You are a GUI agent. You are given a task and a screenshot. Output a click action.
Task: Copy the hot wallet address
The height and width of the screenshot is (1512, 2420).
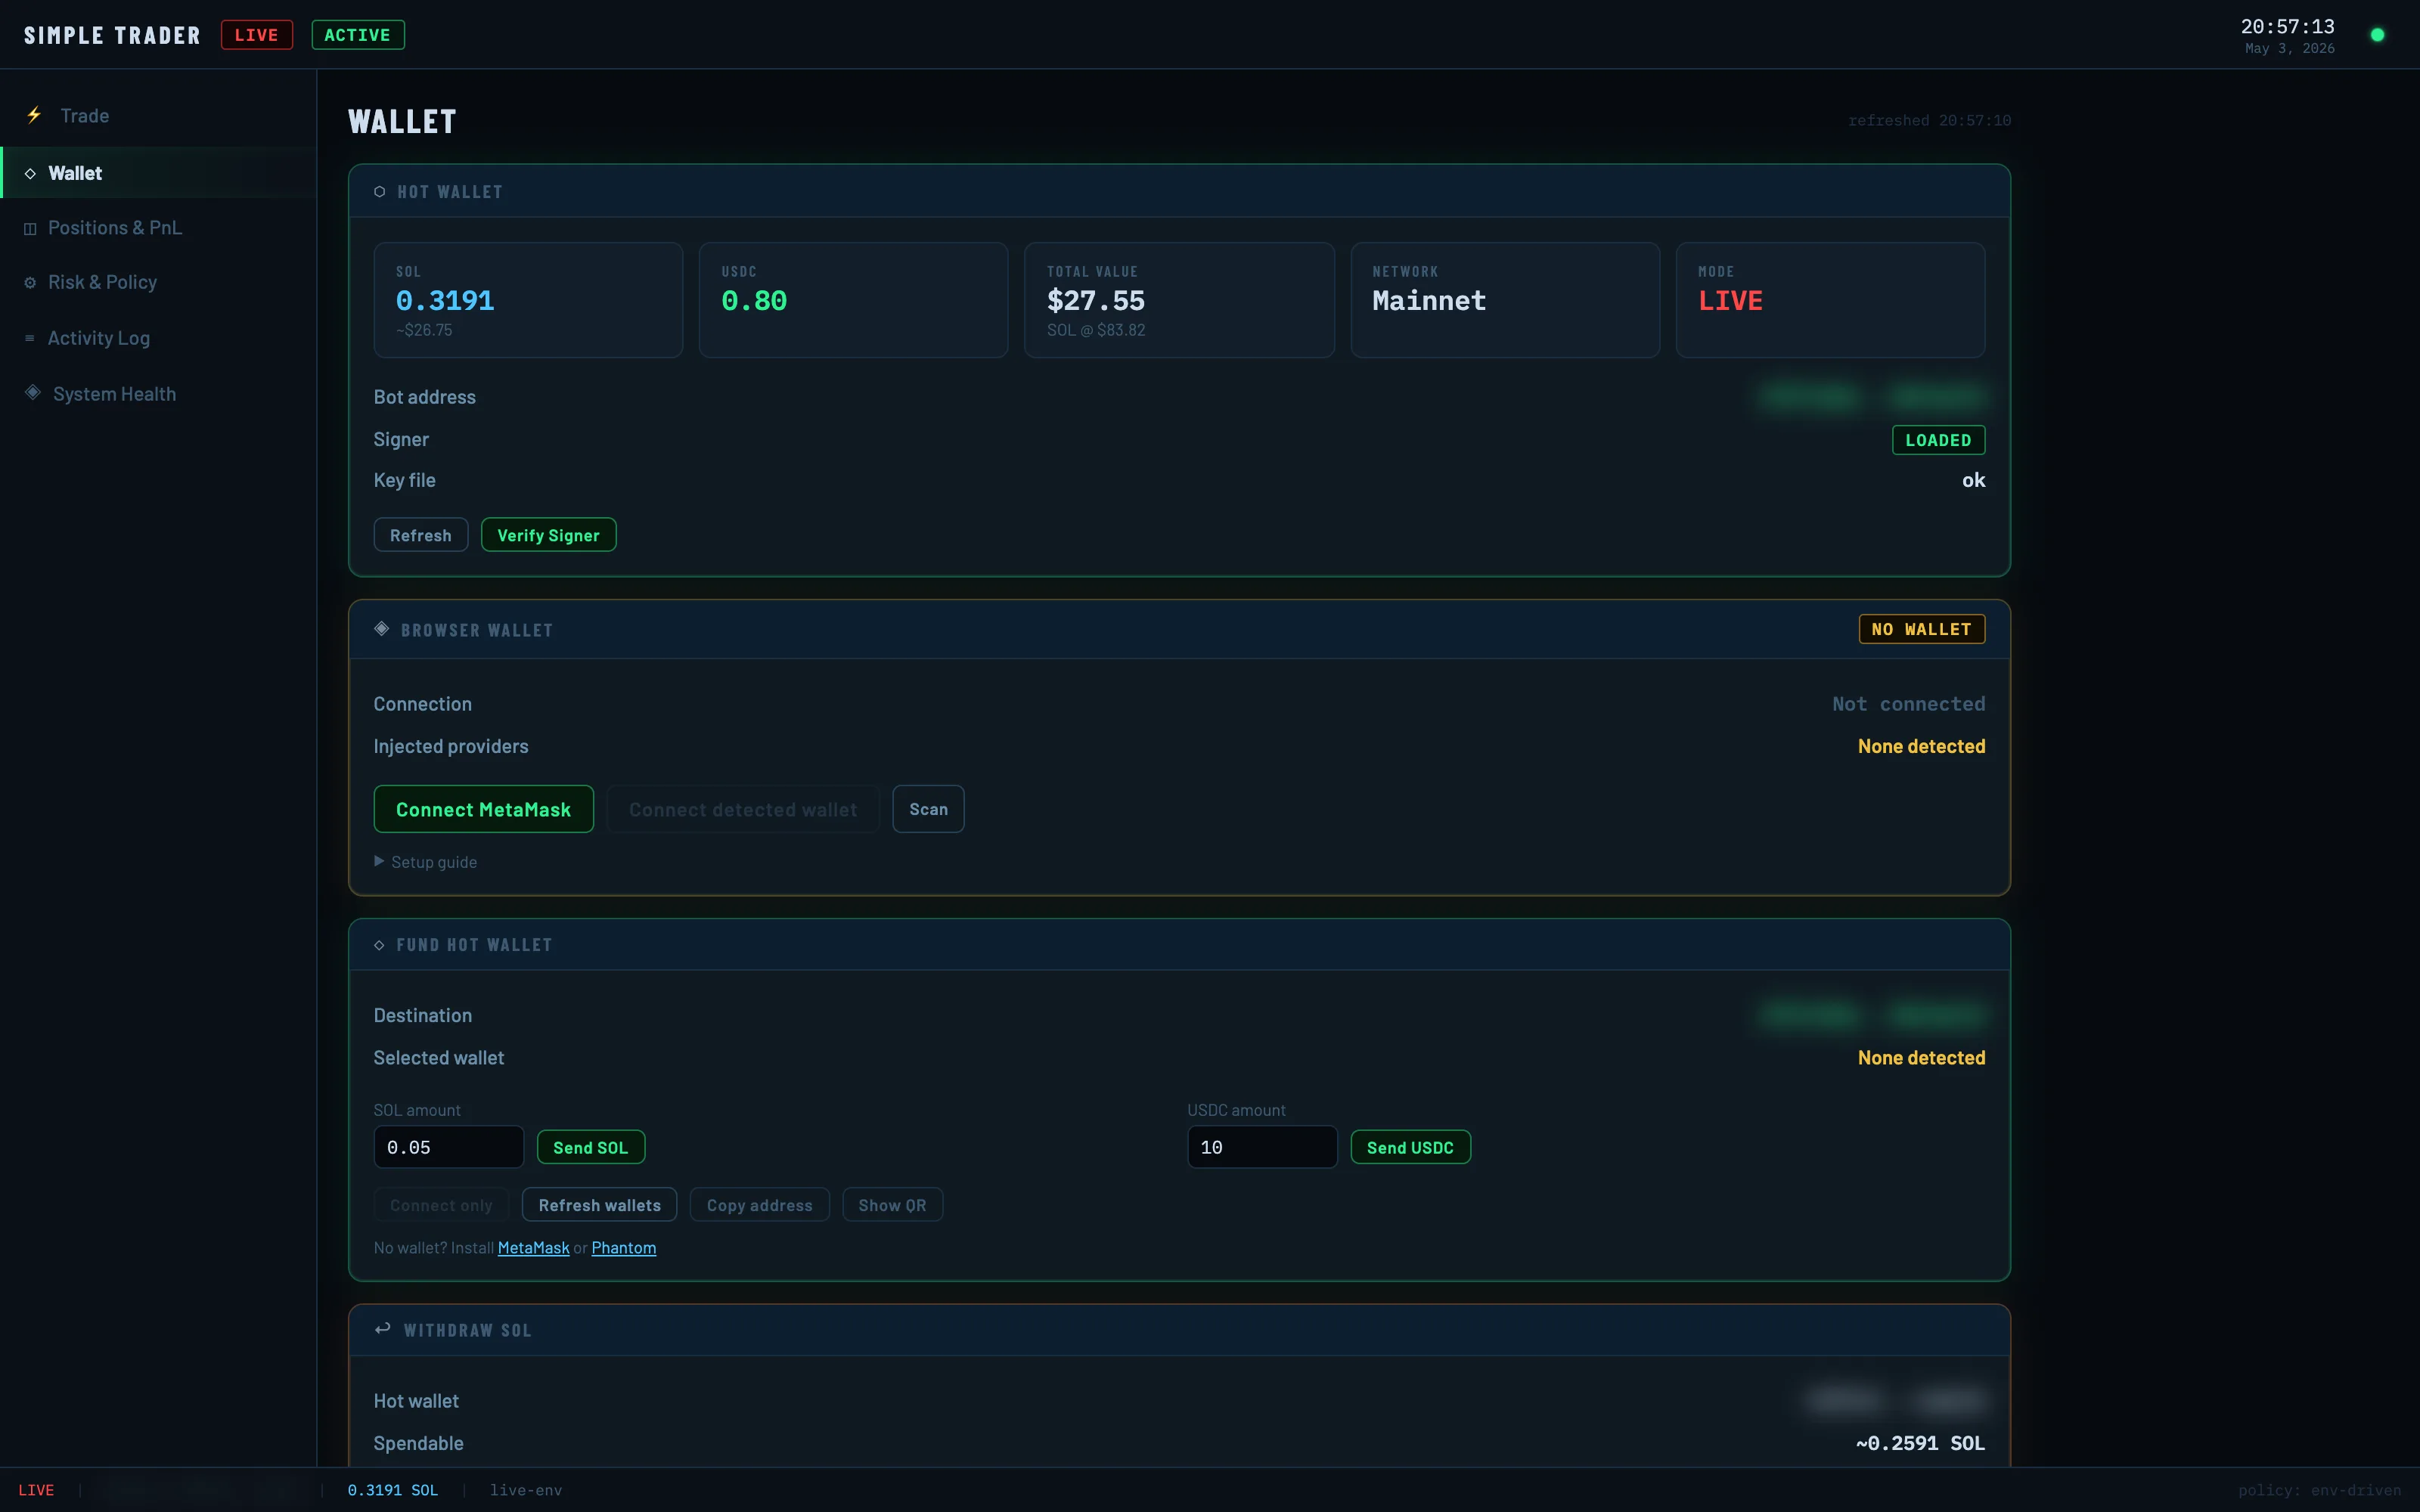(x=760, y=1205)
